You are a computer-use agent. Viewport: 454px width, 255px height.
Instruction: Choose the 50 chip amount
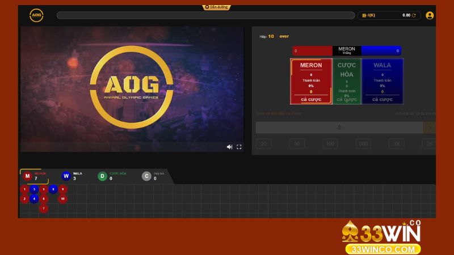point(297,144)
